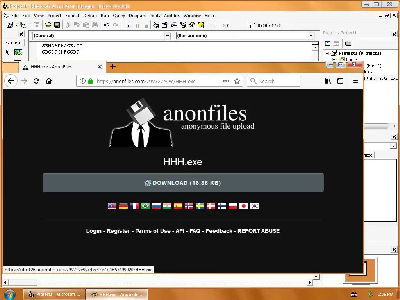
Task: Select the General tab in the toolbox
Action: point(13,43)
